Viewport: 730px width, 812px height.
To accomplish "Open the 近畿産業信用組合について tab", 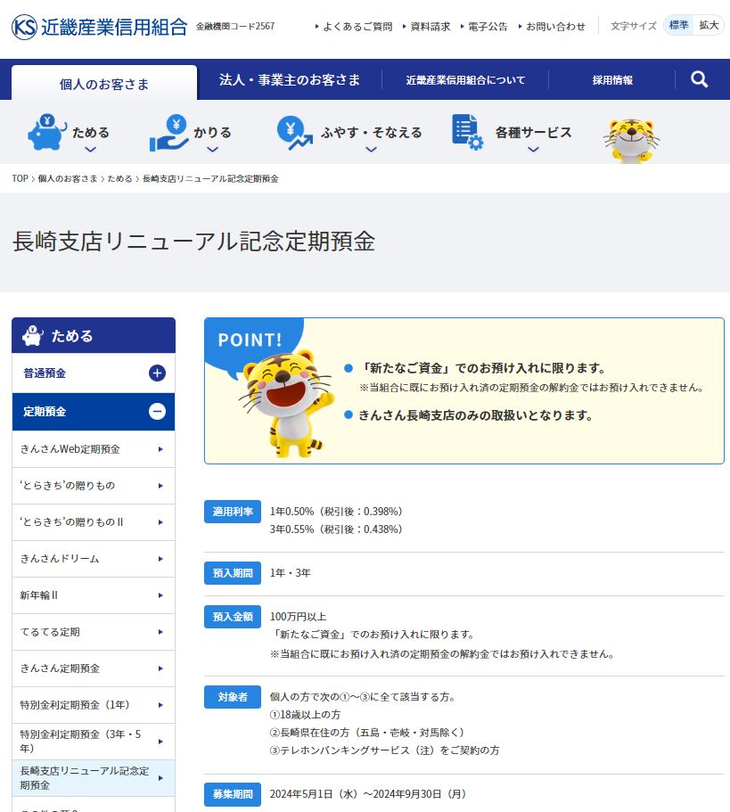I will click(x=465, y=79).
